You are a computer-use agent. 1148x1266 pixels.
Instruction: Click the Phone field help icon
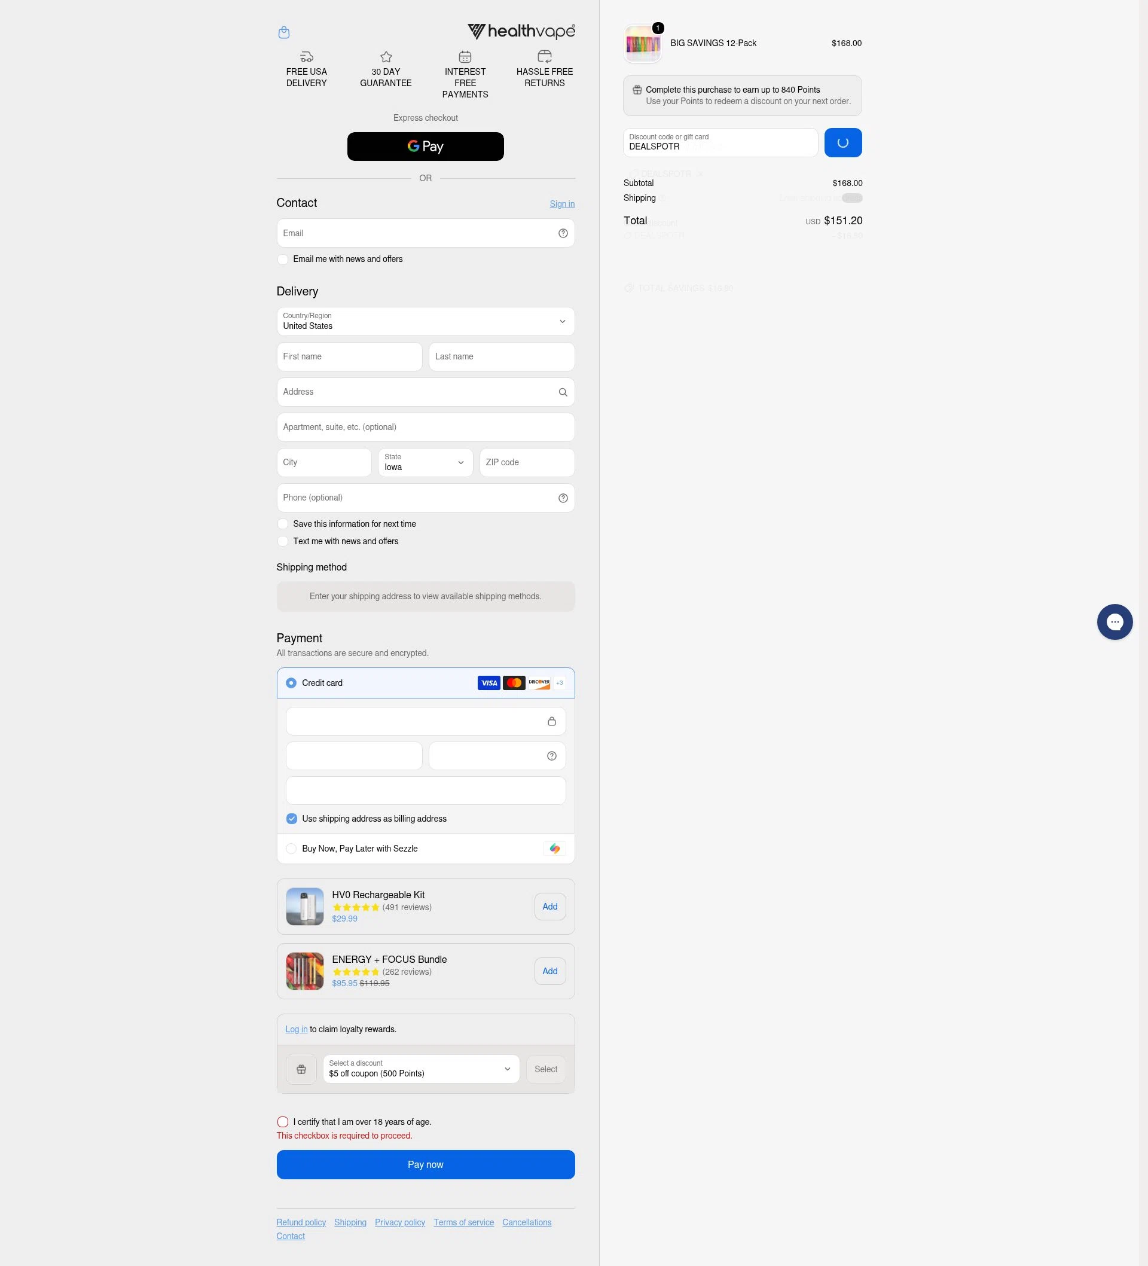point(563,498)
